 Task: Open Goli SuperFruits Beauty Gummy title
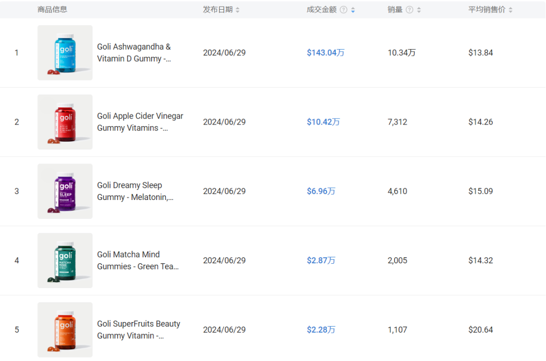point(139,330)
